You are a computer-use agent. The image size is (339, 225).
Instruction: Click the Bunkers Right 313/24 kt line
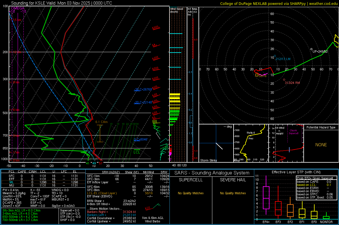click(x=111, y=212)
